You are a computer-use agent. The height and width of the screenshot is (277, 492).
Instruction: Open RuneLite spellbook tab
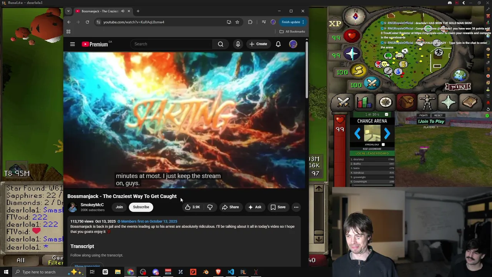469,102
